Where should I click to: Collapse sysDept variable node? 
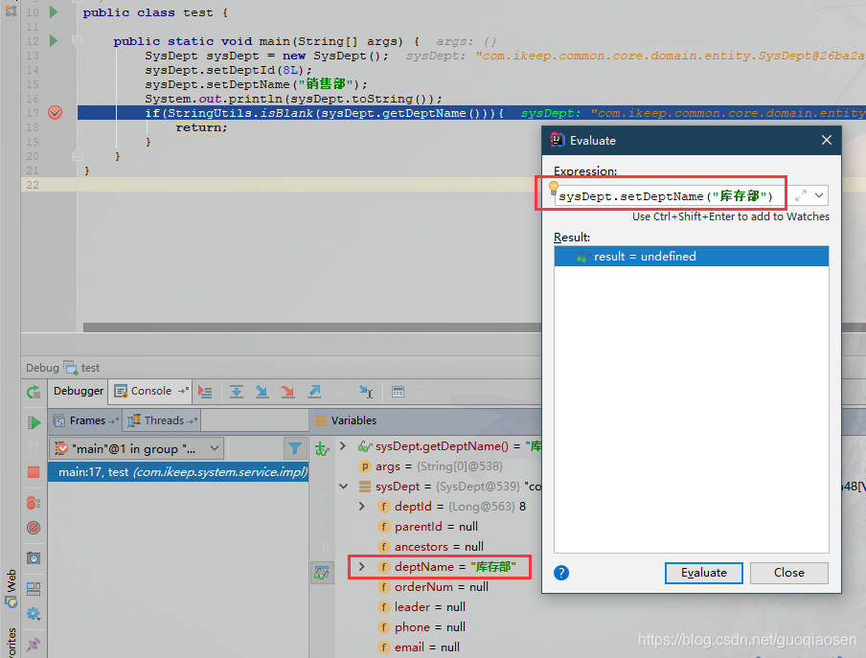click(x=343, y=487)
